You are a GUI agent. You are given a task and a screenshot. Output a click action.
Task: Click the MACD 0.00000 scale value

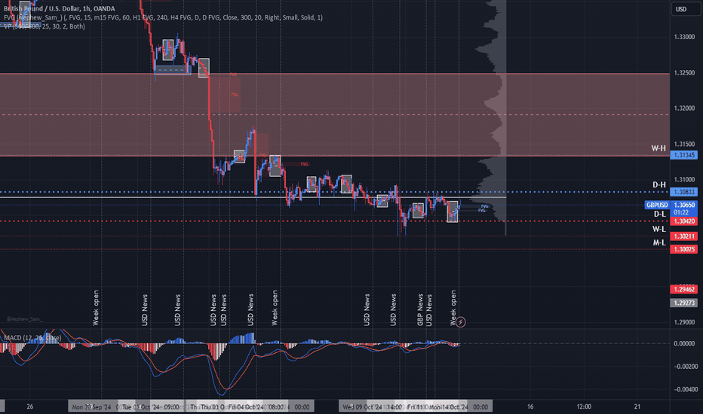pyautogui.click(x=686, y=343)
